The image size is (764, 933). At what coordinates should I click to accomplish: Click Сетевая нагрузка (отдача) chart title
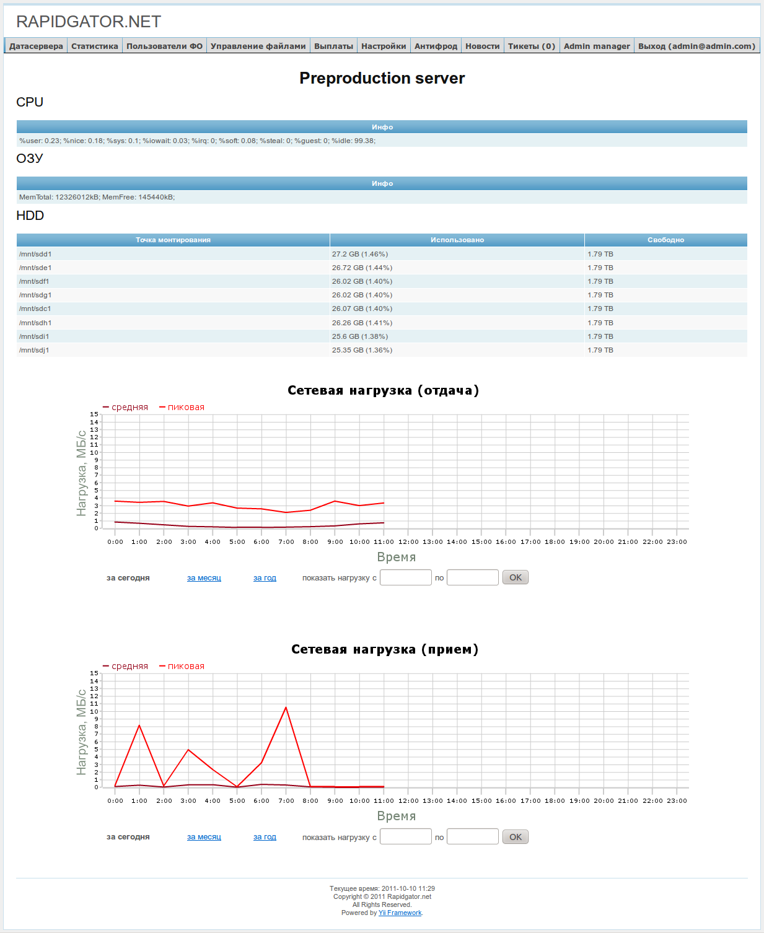pos(384,390)
